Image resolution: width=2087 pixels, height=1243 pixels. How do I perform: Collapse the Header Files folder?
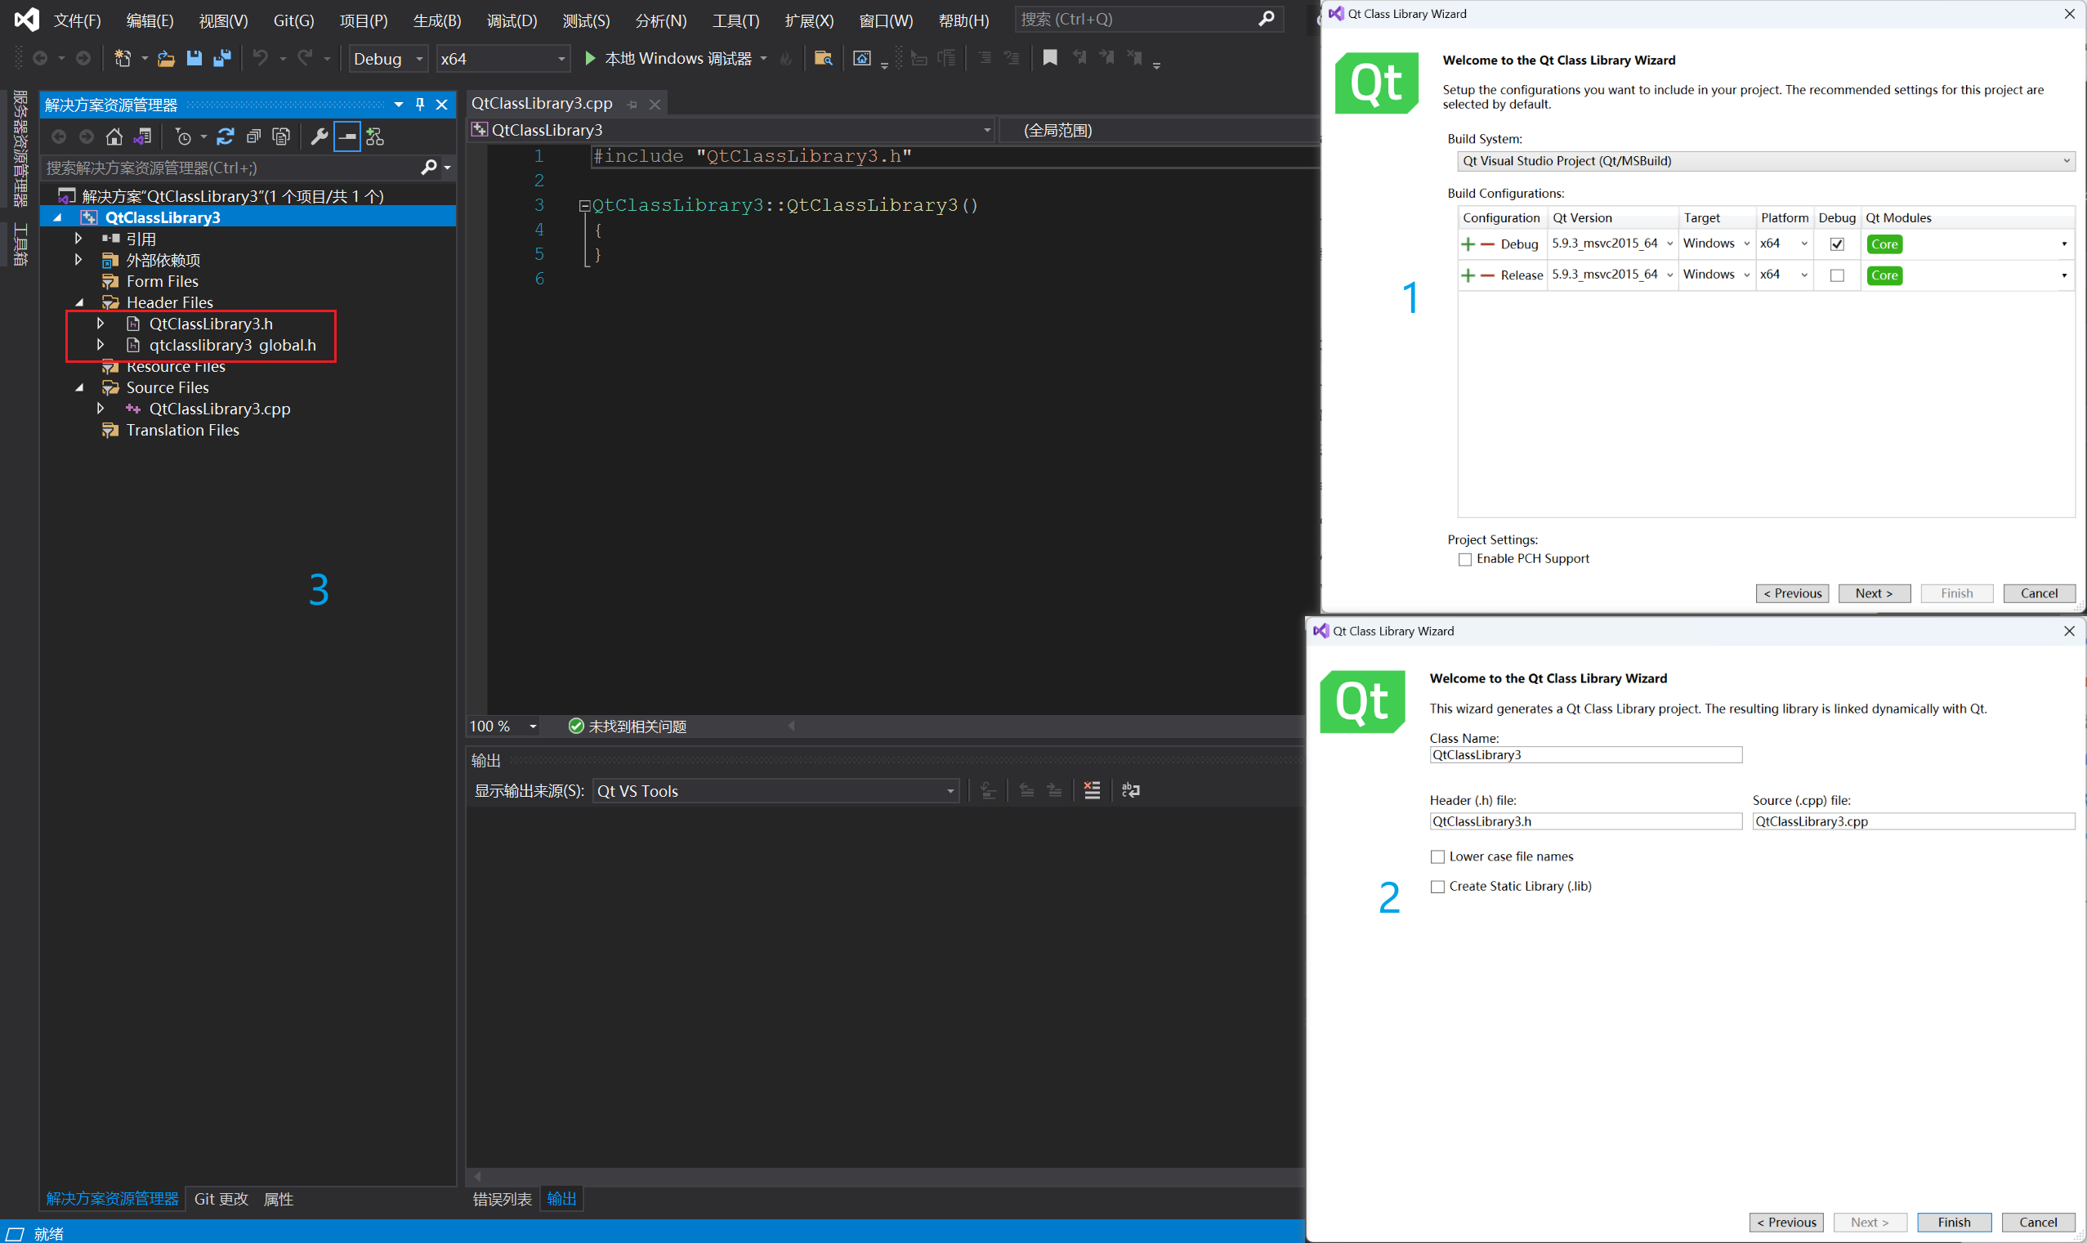pos(79,302)
